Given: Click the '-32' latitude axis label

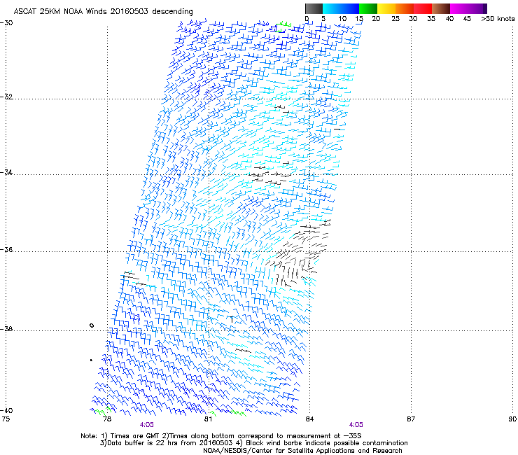Looking at the screenshot, I should coord(6,97).
